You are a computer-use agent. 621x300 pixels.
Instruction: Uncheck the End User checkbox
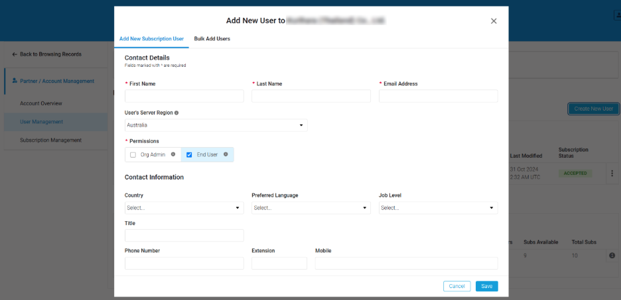click(189, 155)
